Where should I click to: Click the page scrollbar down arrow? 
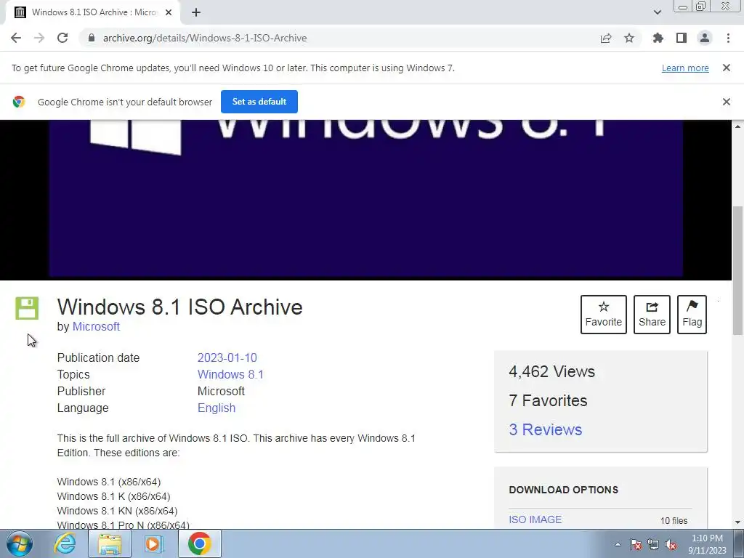738,522
